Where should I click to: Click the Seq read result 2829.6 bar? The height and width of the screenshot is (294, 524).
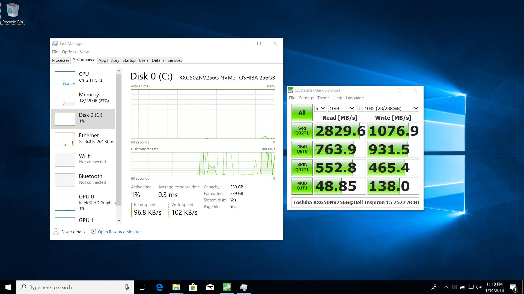click(340, 131)
